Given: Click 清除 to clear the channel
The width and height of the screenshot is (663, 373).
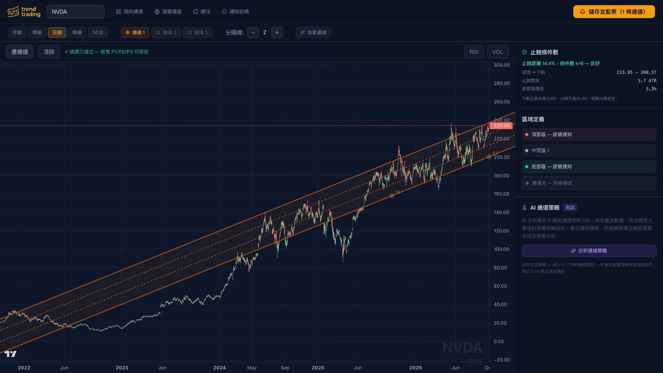Looking at the screenshot, I should pos(49,52).
